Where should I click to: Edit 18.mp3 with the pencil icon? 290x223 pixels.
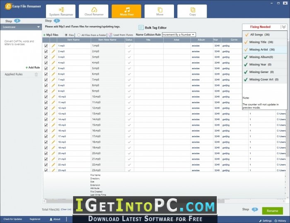point(53,142)
